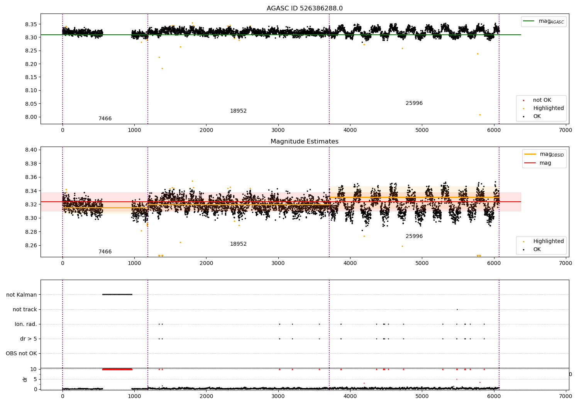Click obsid label '18952' in top plot
The height and width of the screenshot is (405, 579).
238,111
